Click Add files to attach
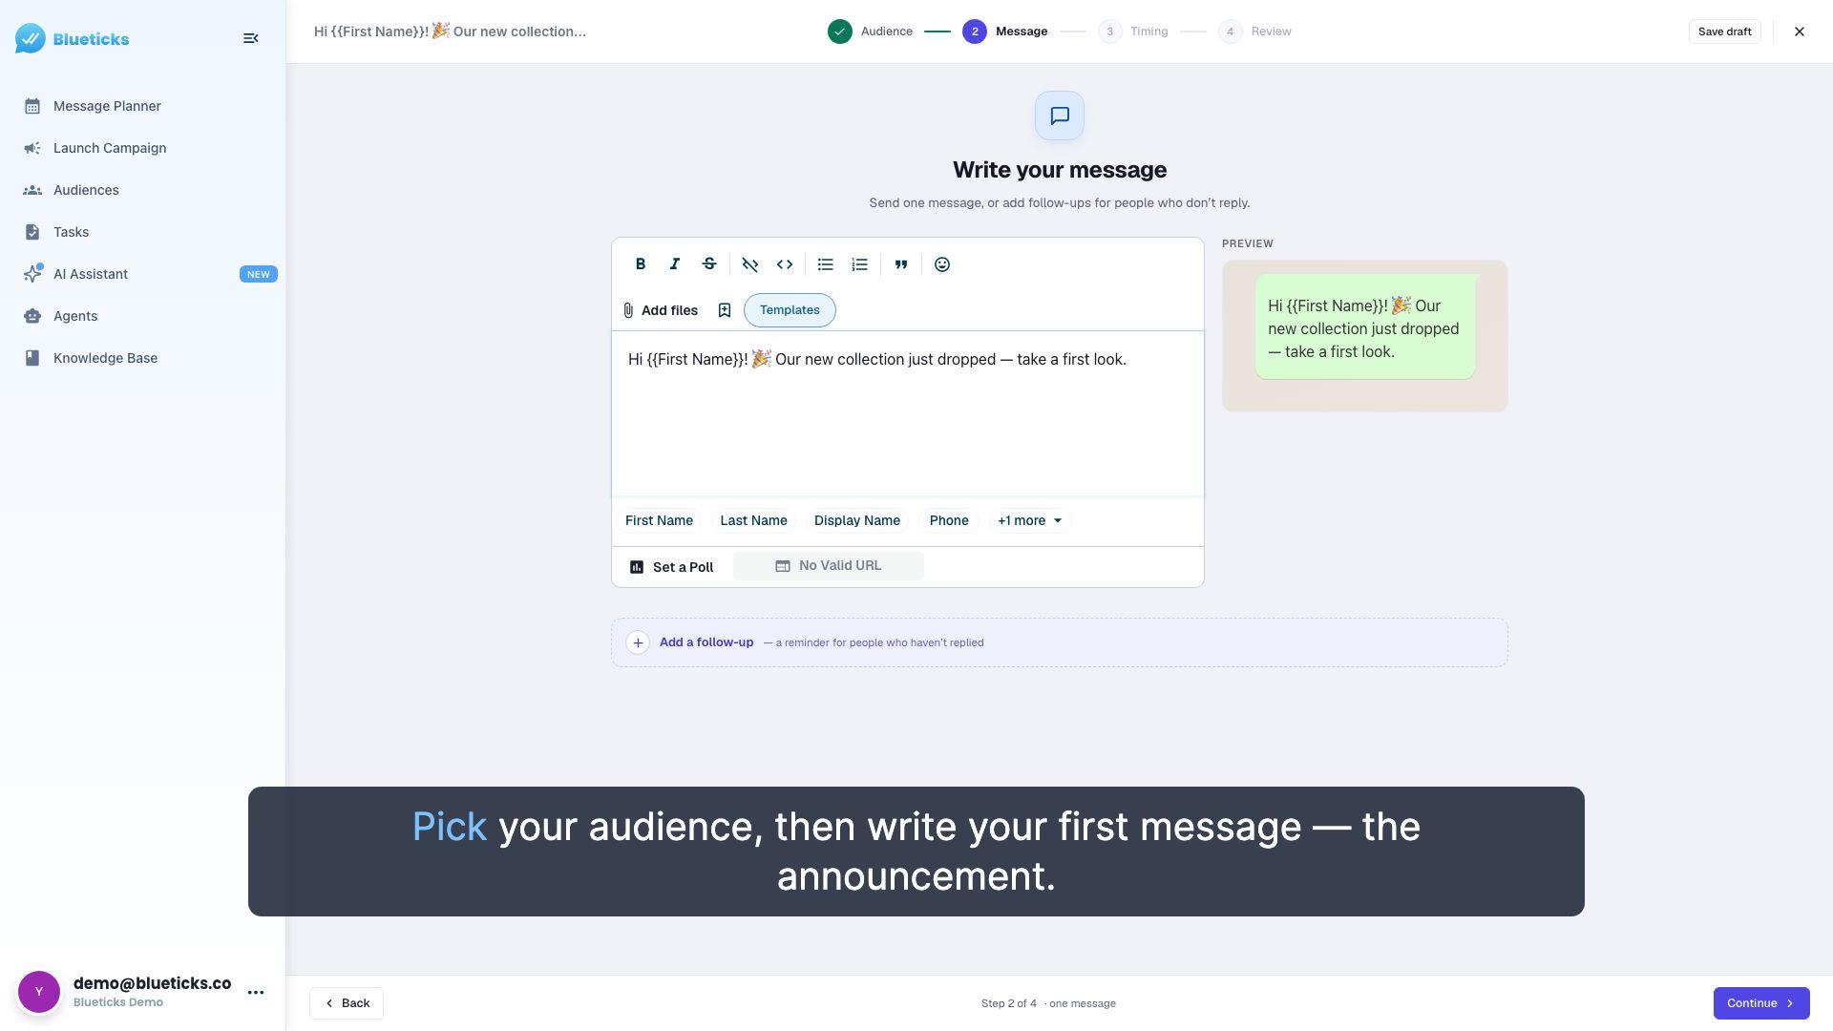 pyautogui.click(x=660, y=310)
